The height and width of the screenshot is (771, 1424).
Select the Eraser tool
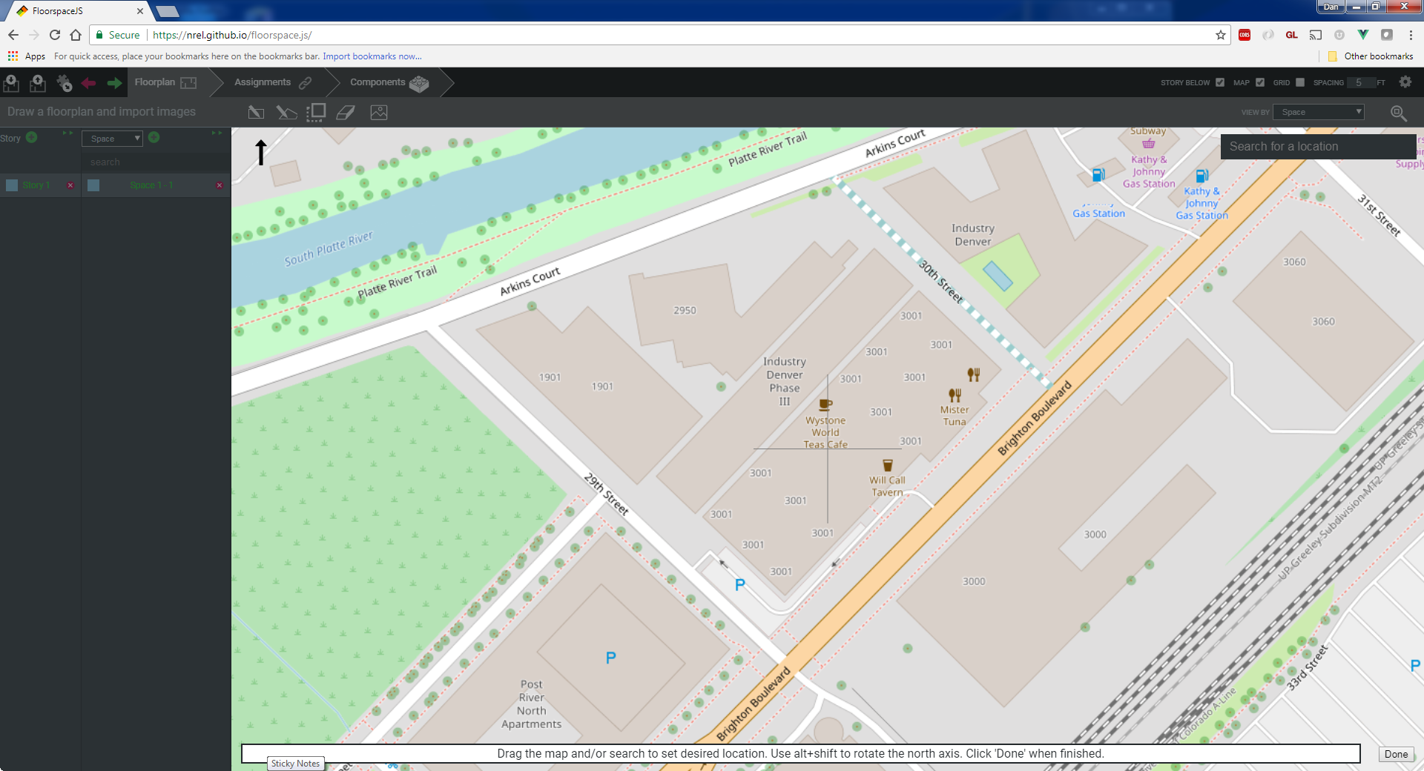point(346,112)
